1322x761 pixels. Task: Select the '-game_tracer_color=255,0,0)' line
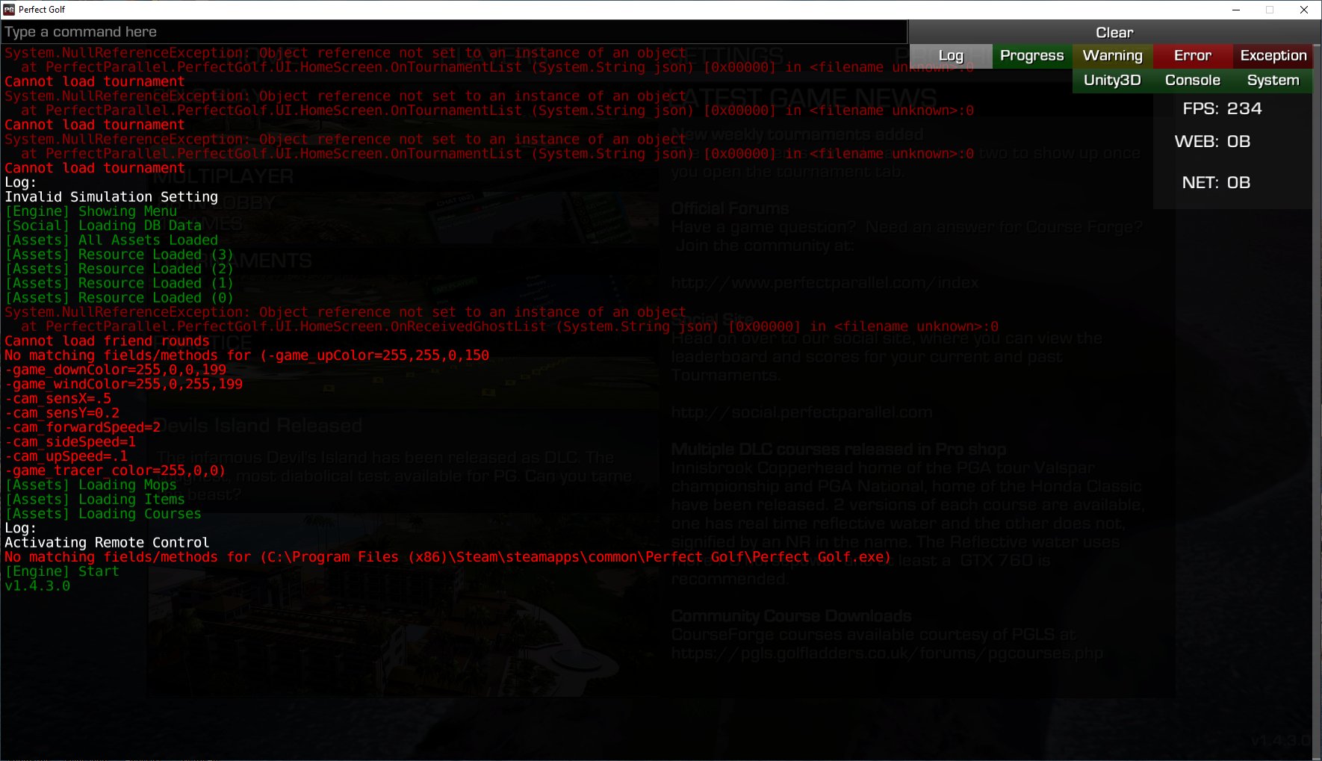(x=115, y=470)
